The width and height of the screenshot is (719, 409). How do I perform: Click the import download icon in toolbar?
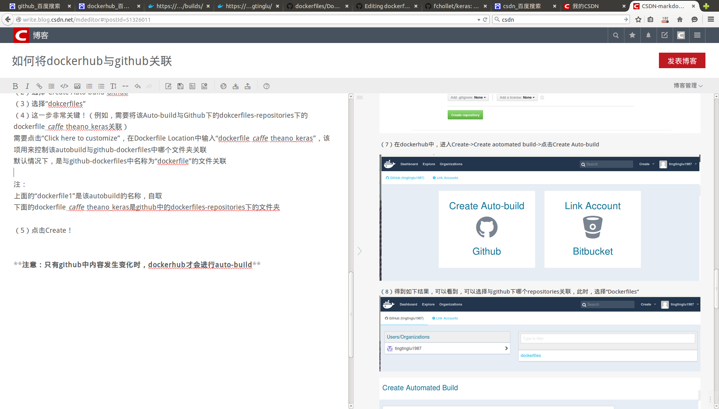235,86
